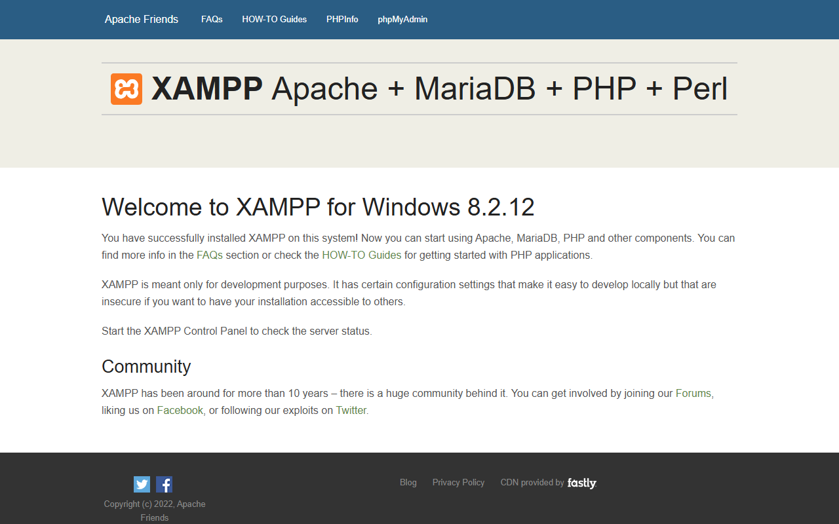Click the 'CDN provided by' footer text
Viewport: 839px width, 524px height.
point(532,482)
